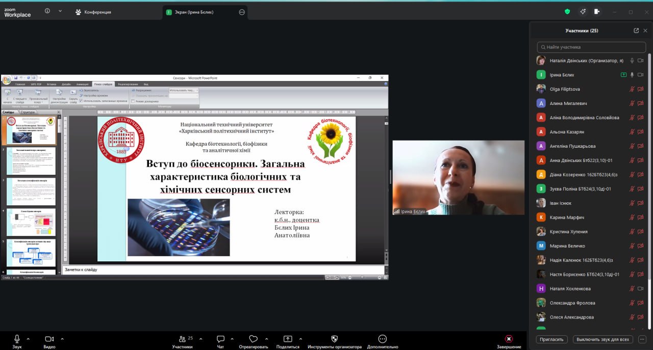Open the Вставка ribbon tab
This screenshot has width=653, height=350.
[x=51, y=84]
